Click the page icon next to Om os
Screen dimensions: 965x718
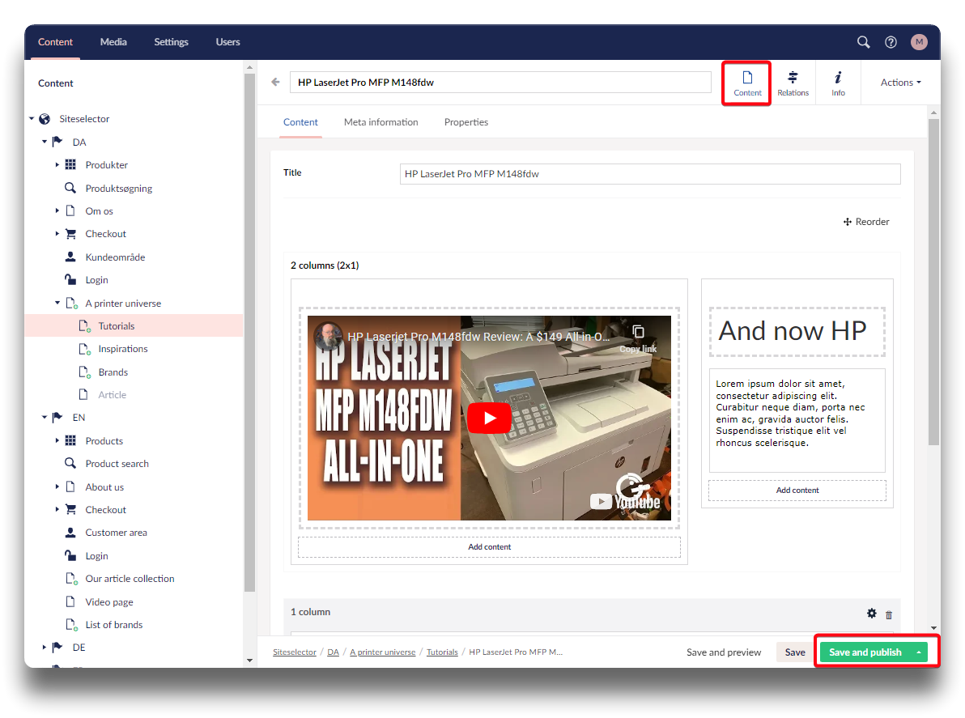[x=70, y=210]
